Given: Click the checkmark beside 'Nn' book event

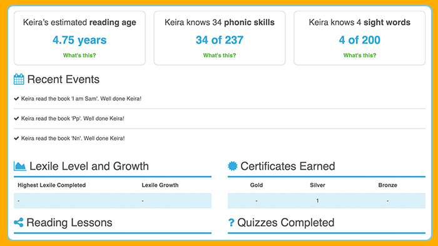Looking at the screenshot, I should pyautogui.click(x=16, y=138).
